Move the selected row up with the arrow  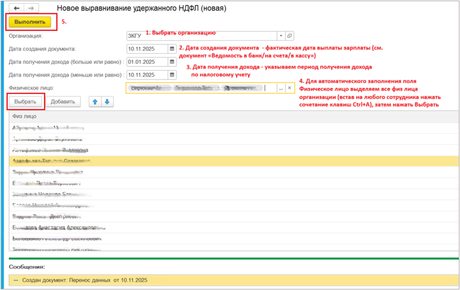tap(95, 102)
